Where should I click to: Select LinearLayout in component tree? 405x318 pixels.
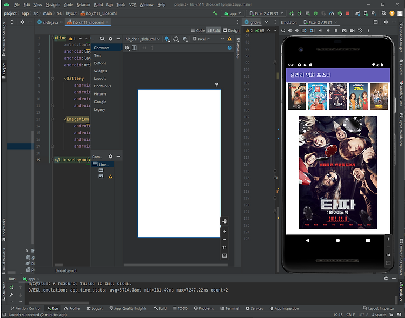(103, 164)
